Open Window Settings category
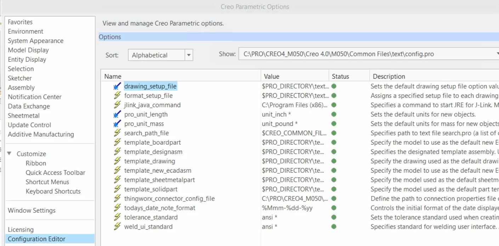 point(32,210)
